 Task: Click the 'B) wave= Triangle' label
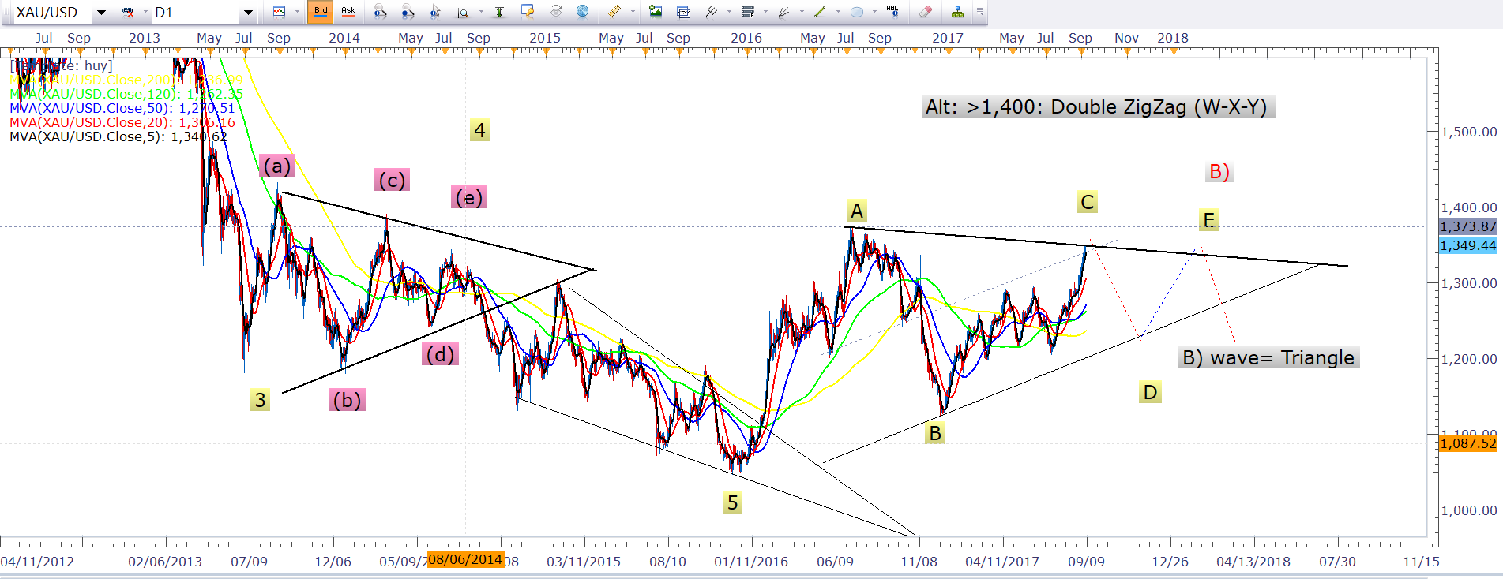coord(1268,358)
